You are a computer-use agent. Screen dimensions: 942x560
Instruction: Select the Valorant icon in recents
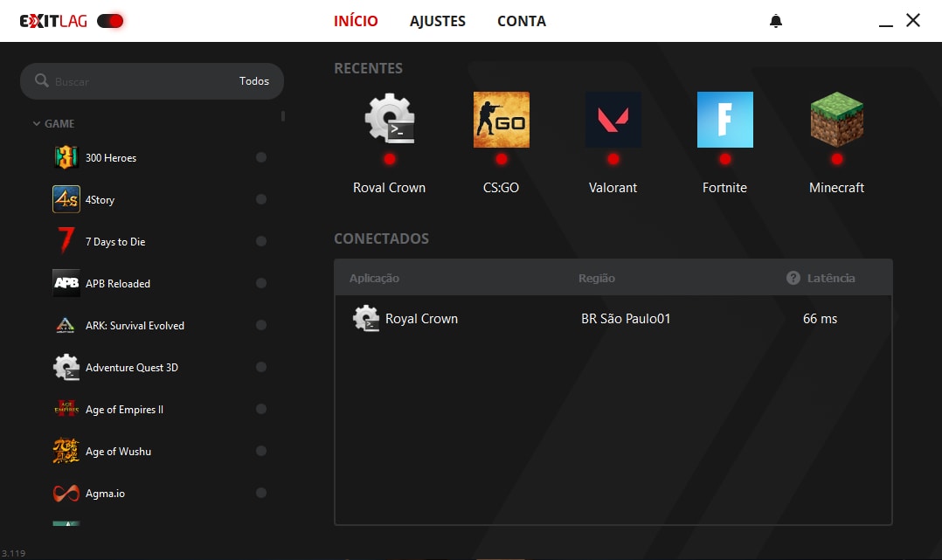(x=613, y=120)
